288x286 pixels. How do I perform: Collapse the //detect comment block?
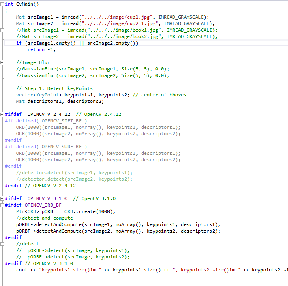[2, 244]
